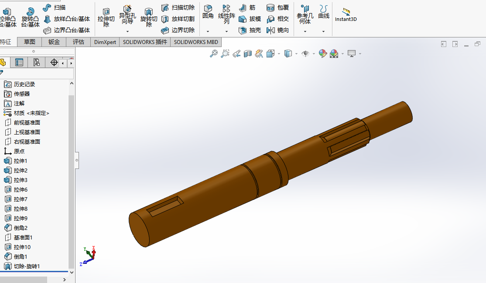
Task: Click the 抽壳 shell tool
Action: click(x=250, y=30)
